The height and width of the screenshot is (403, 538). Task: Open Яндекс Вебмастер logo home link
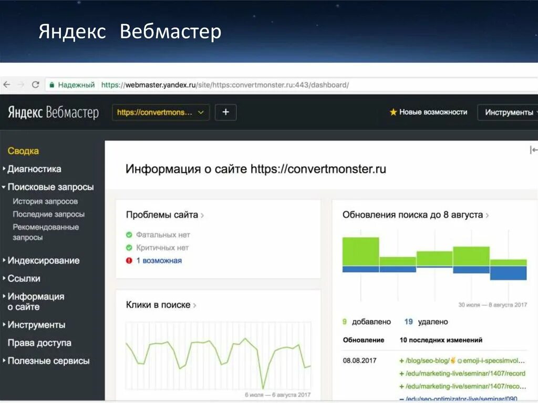click(53, 112)
